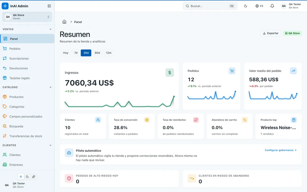Click the Wireless Noise product name

(x=278, y=128)
